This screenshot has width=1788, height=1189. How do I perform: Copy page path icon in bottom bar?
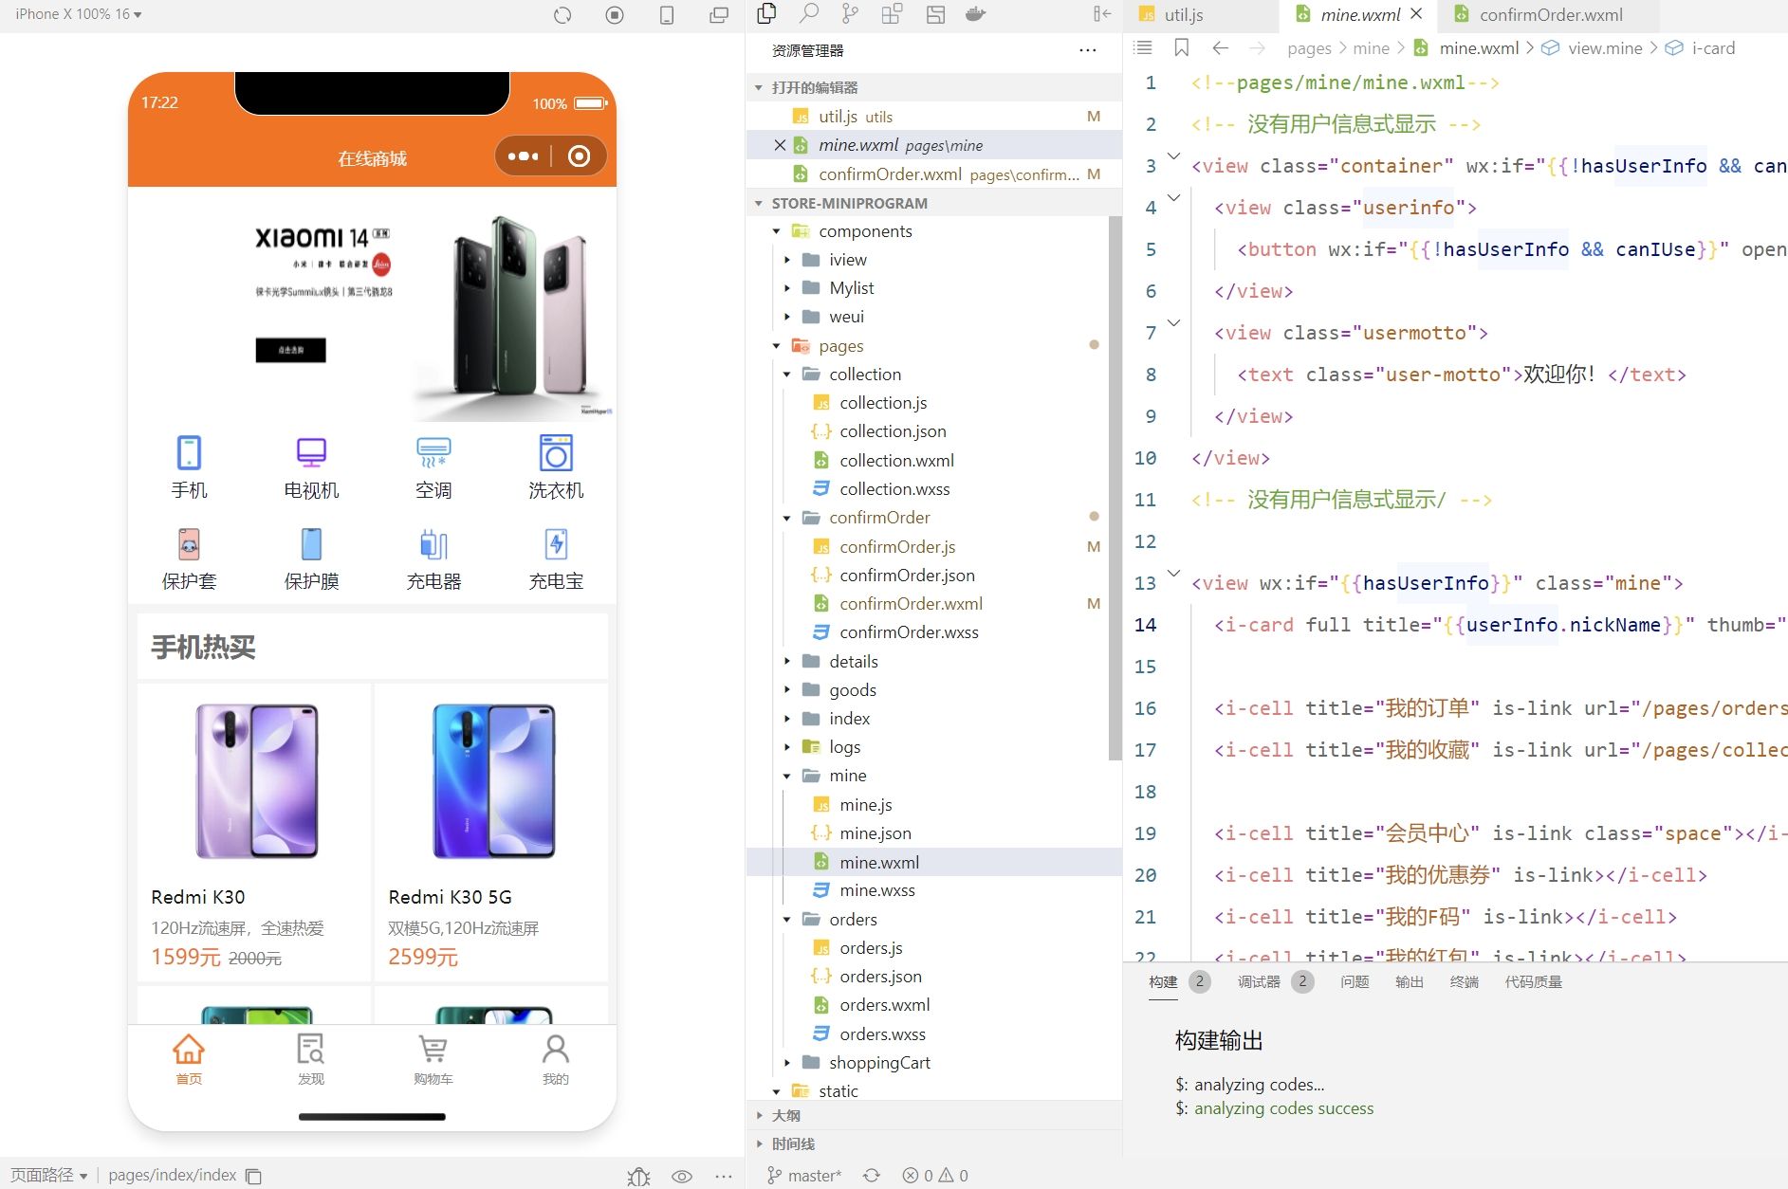[253, 1176]
